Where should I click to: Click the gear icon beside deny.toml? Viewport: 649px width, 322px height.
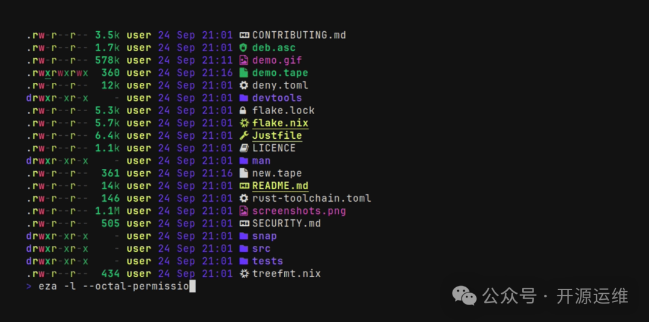[244, 86]
